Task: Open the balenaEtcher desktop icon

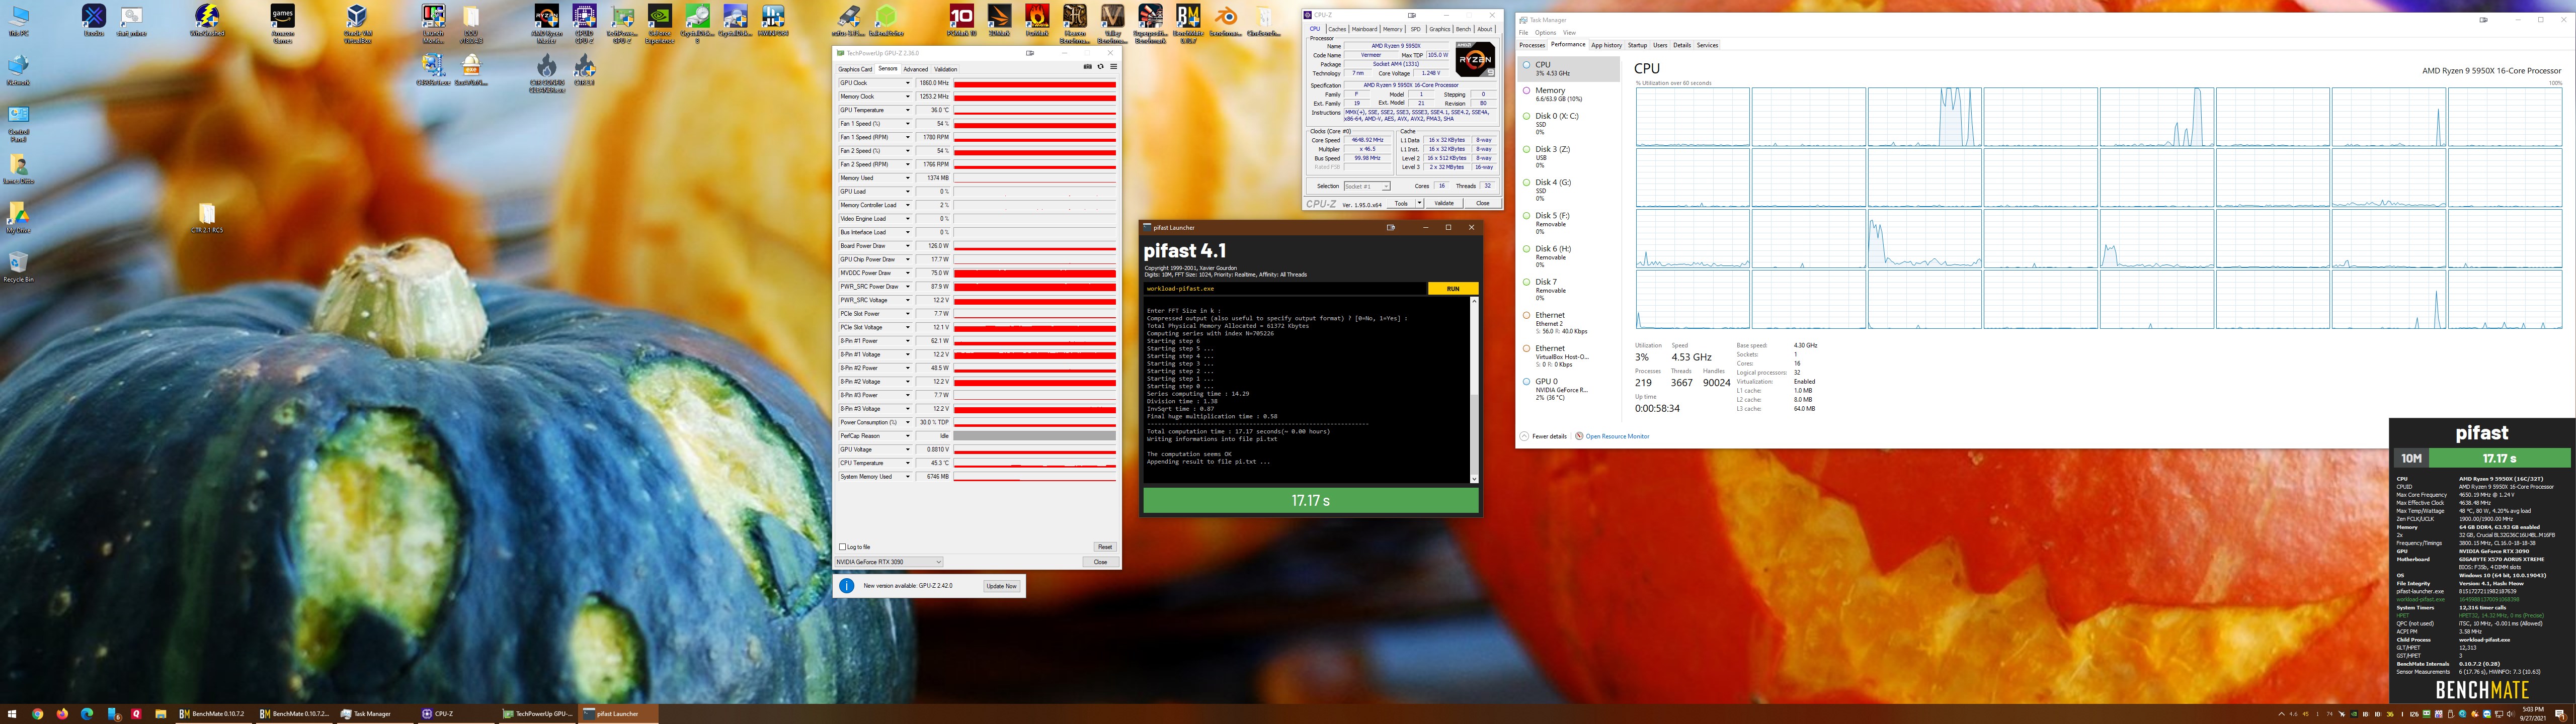Action: pyautogui.click(x=886, y=21)
